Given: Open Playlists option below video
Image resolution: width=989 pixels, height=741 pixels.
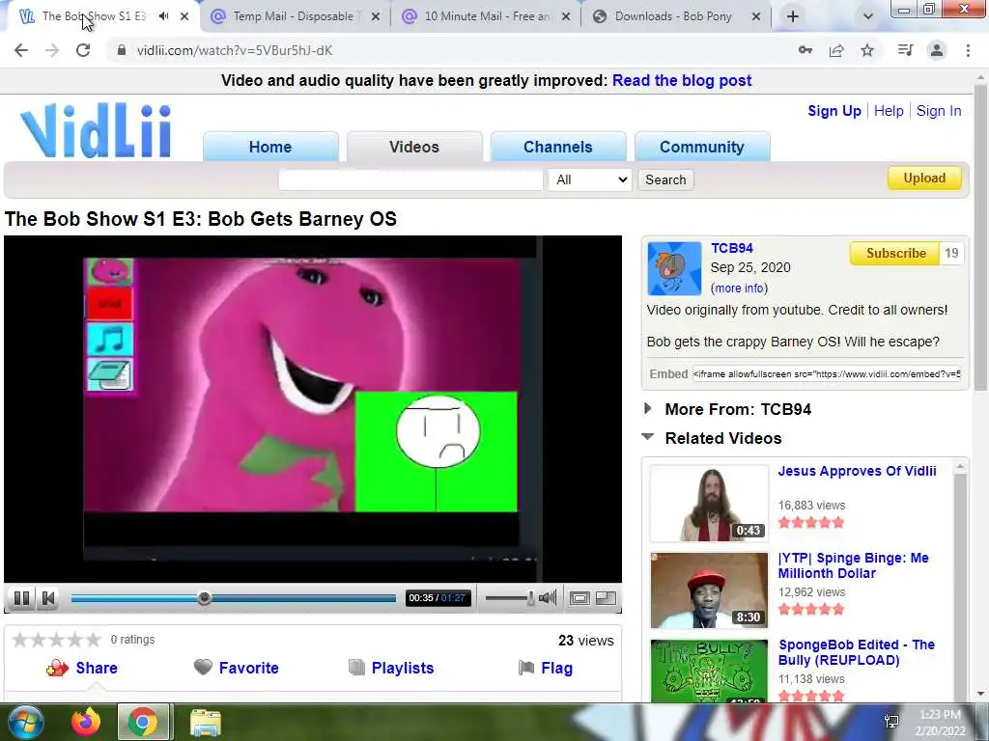Looking at the screenshot, I should tap(391, 668).
